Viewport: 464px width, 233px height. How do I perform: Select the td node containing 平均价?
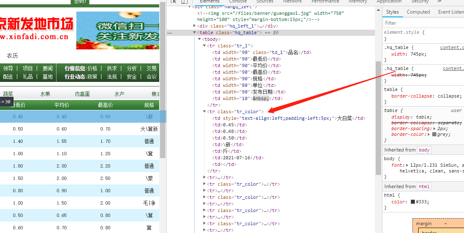click(247, 65)
